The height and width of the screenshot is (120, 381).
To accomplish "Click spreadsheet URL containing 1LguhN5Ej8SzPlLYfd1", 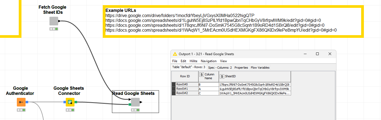I will (213, 20).
